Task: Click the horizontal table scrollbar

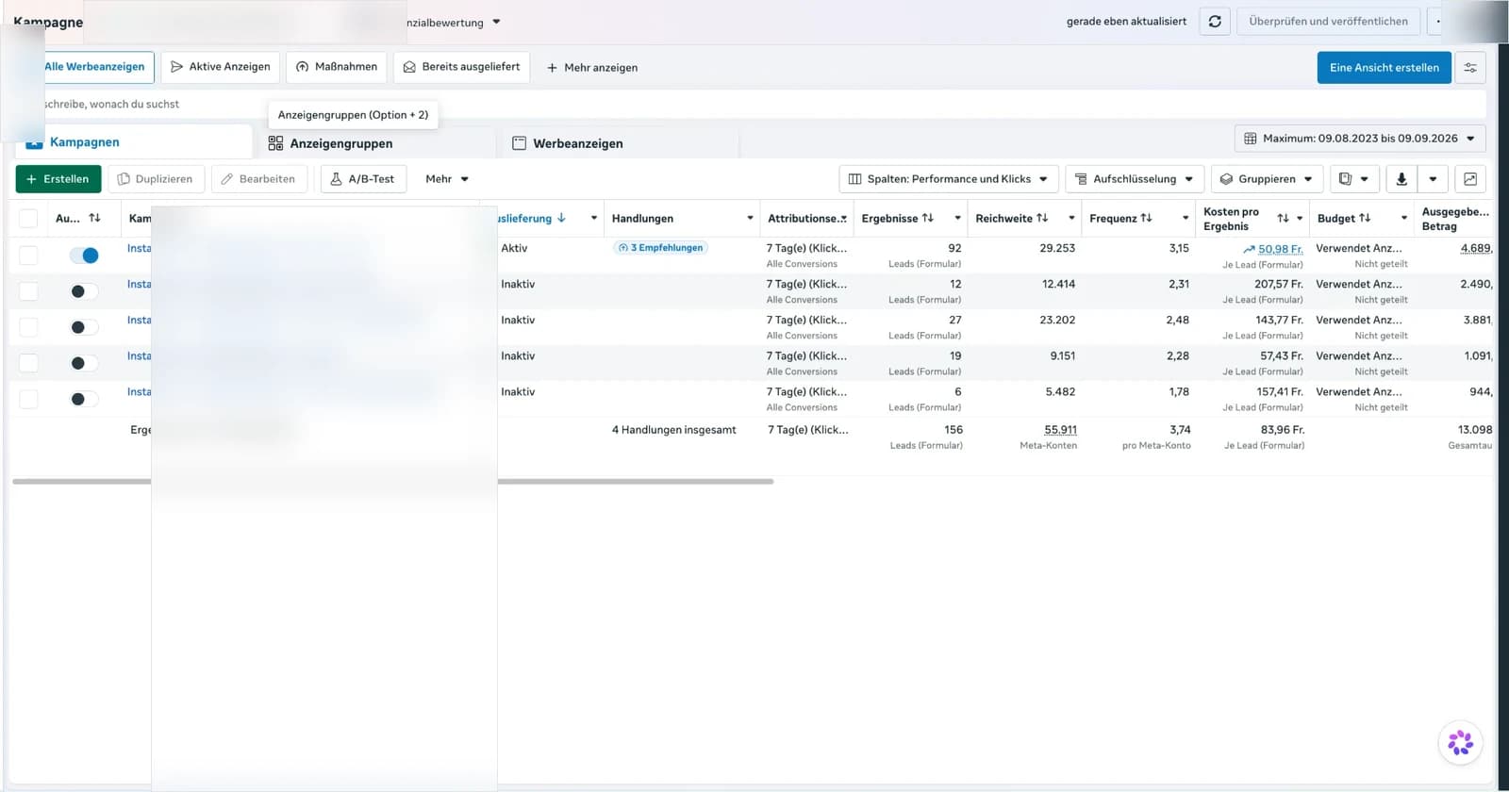Action: click(392, 481)
